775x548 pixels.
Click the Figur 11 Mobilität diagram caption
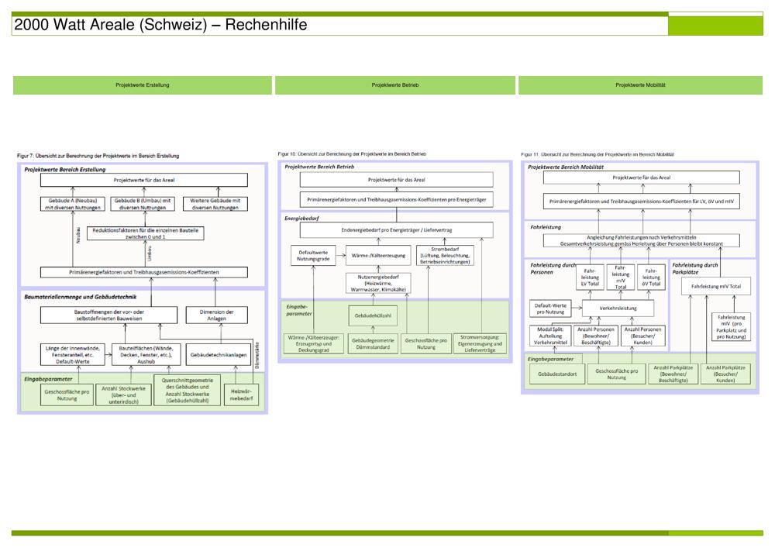click(x=597, y=154)
